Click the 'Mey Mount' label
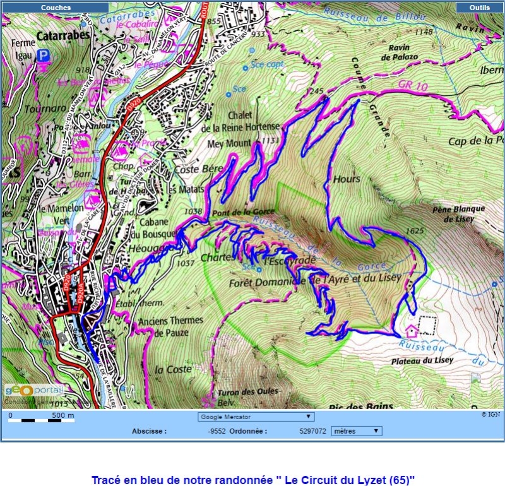This screenshot has width=505, height=486. [x=229, y=143]
